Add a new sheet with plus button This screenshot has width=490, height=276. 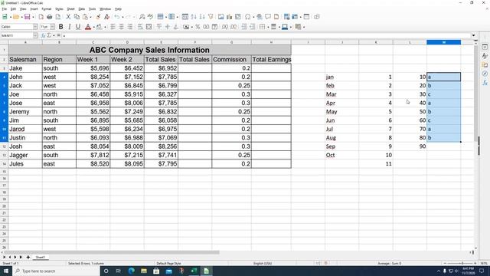pyautogui.click(x=28, y=258)
